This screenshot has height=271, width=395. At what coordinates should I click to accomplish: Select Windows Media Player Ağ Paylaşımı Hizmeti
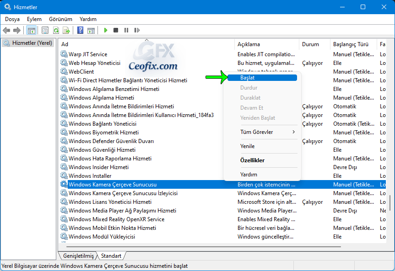tap(122, 211)
